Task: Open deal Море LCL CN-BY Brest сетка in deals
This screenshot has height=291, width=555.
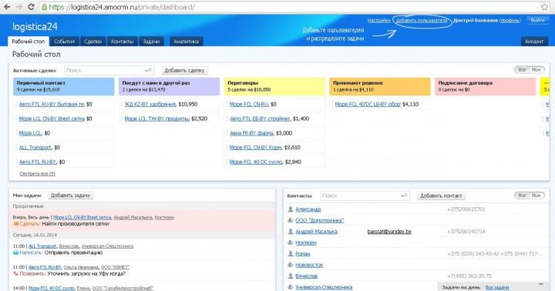Action: [x=52, y=119]
